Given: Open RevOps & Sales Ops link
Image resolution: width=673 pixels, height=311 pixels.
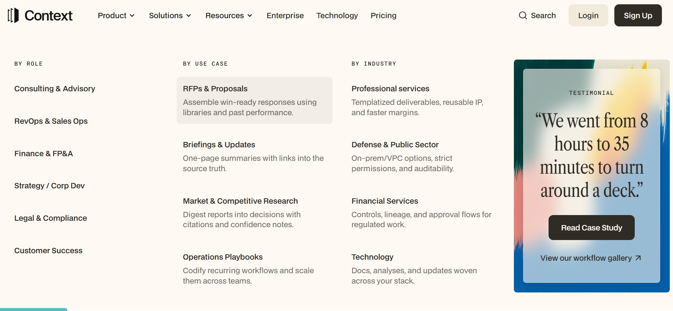Looking at the screenshot, I should [x=51, y=121].
